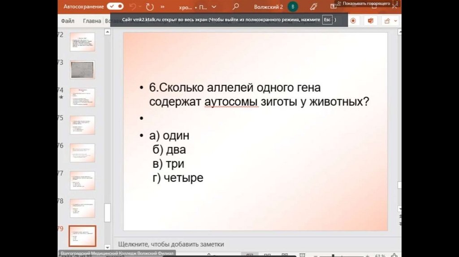Click the Redo circular arrow icon

click(149, 7)
